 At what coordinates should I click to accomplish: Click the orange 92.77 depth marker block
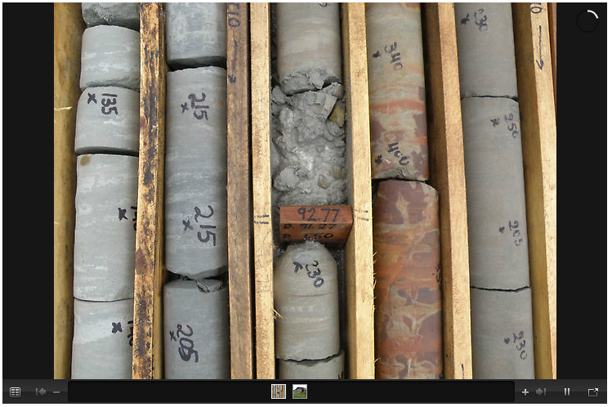click(x=315, y=224)
